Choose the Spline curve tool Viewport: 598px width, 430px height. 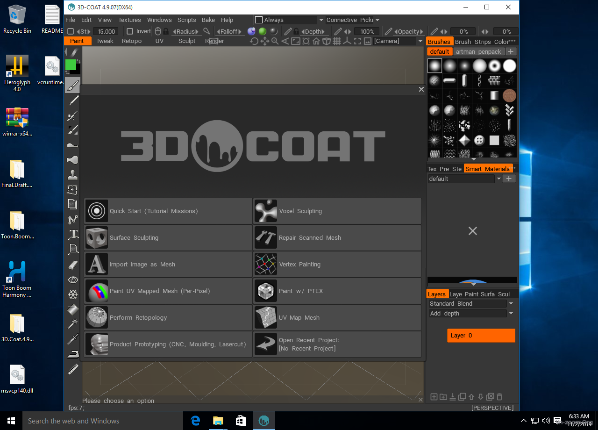[72, 220]
